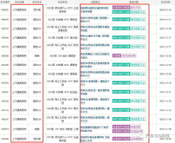175x143 pixels.
Task: Click the date 2022-11-29
Action: [165, 101]
